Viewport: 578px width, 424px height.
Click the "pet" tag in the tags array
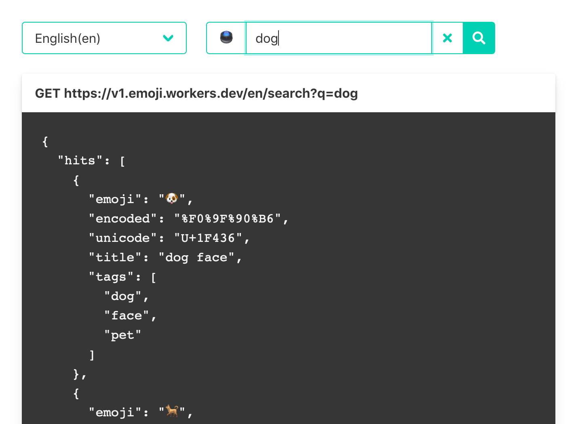[123, 334]
